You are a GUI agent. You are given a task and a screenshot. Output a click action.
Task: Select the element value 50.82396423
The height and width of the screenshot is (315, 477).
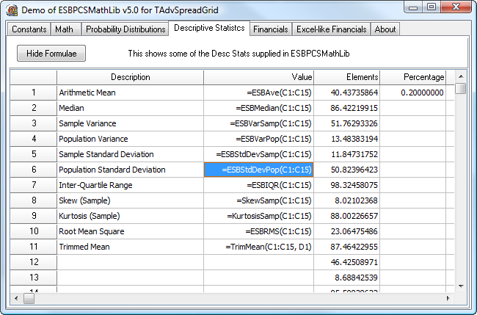pyautogui.click(x=347, y=170)
